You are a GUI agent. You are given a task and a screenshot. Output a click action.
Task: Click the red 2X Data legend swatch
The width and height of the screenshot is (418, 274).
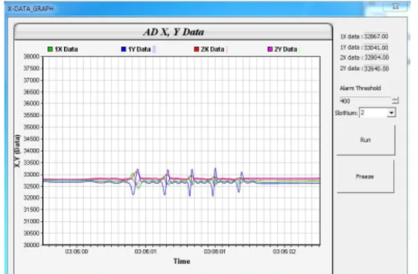point(197,49)
